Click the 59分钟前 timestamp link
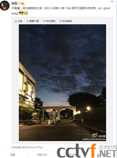The height and width of the screenshot is (158, 117). [x=17, y=147]
